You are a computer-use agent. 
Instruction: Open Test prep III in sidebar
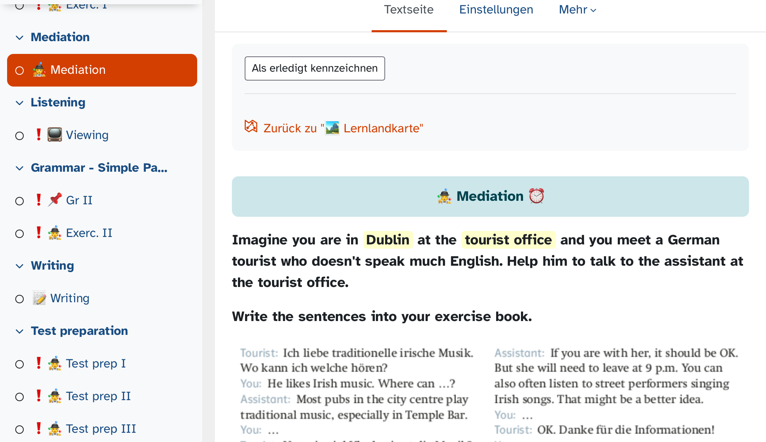[x=101, y=429]
